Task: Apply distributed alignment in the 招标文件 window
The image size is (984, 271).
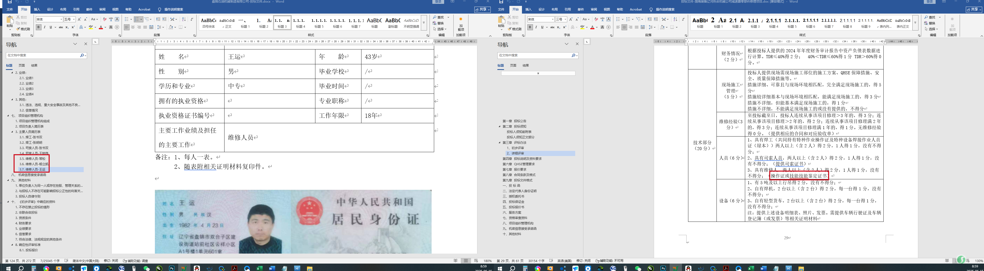Action: click(643, 27)
